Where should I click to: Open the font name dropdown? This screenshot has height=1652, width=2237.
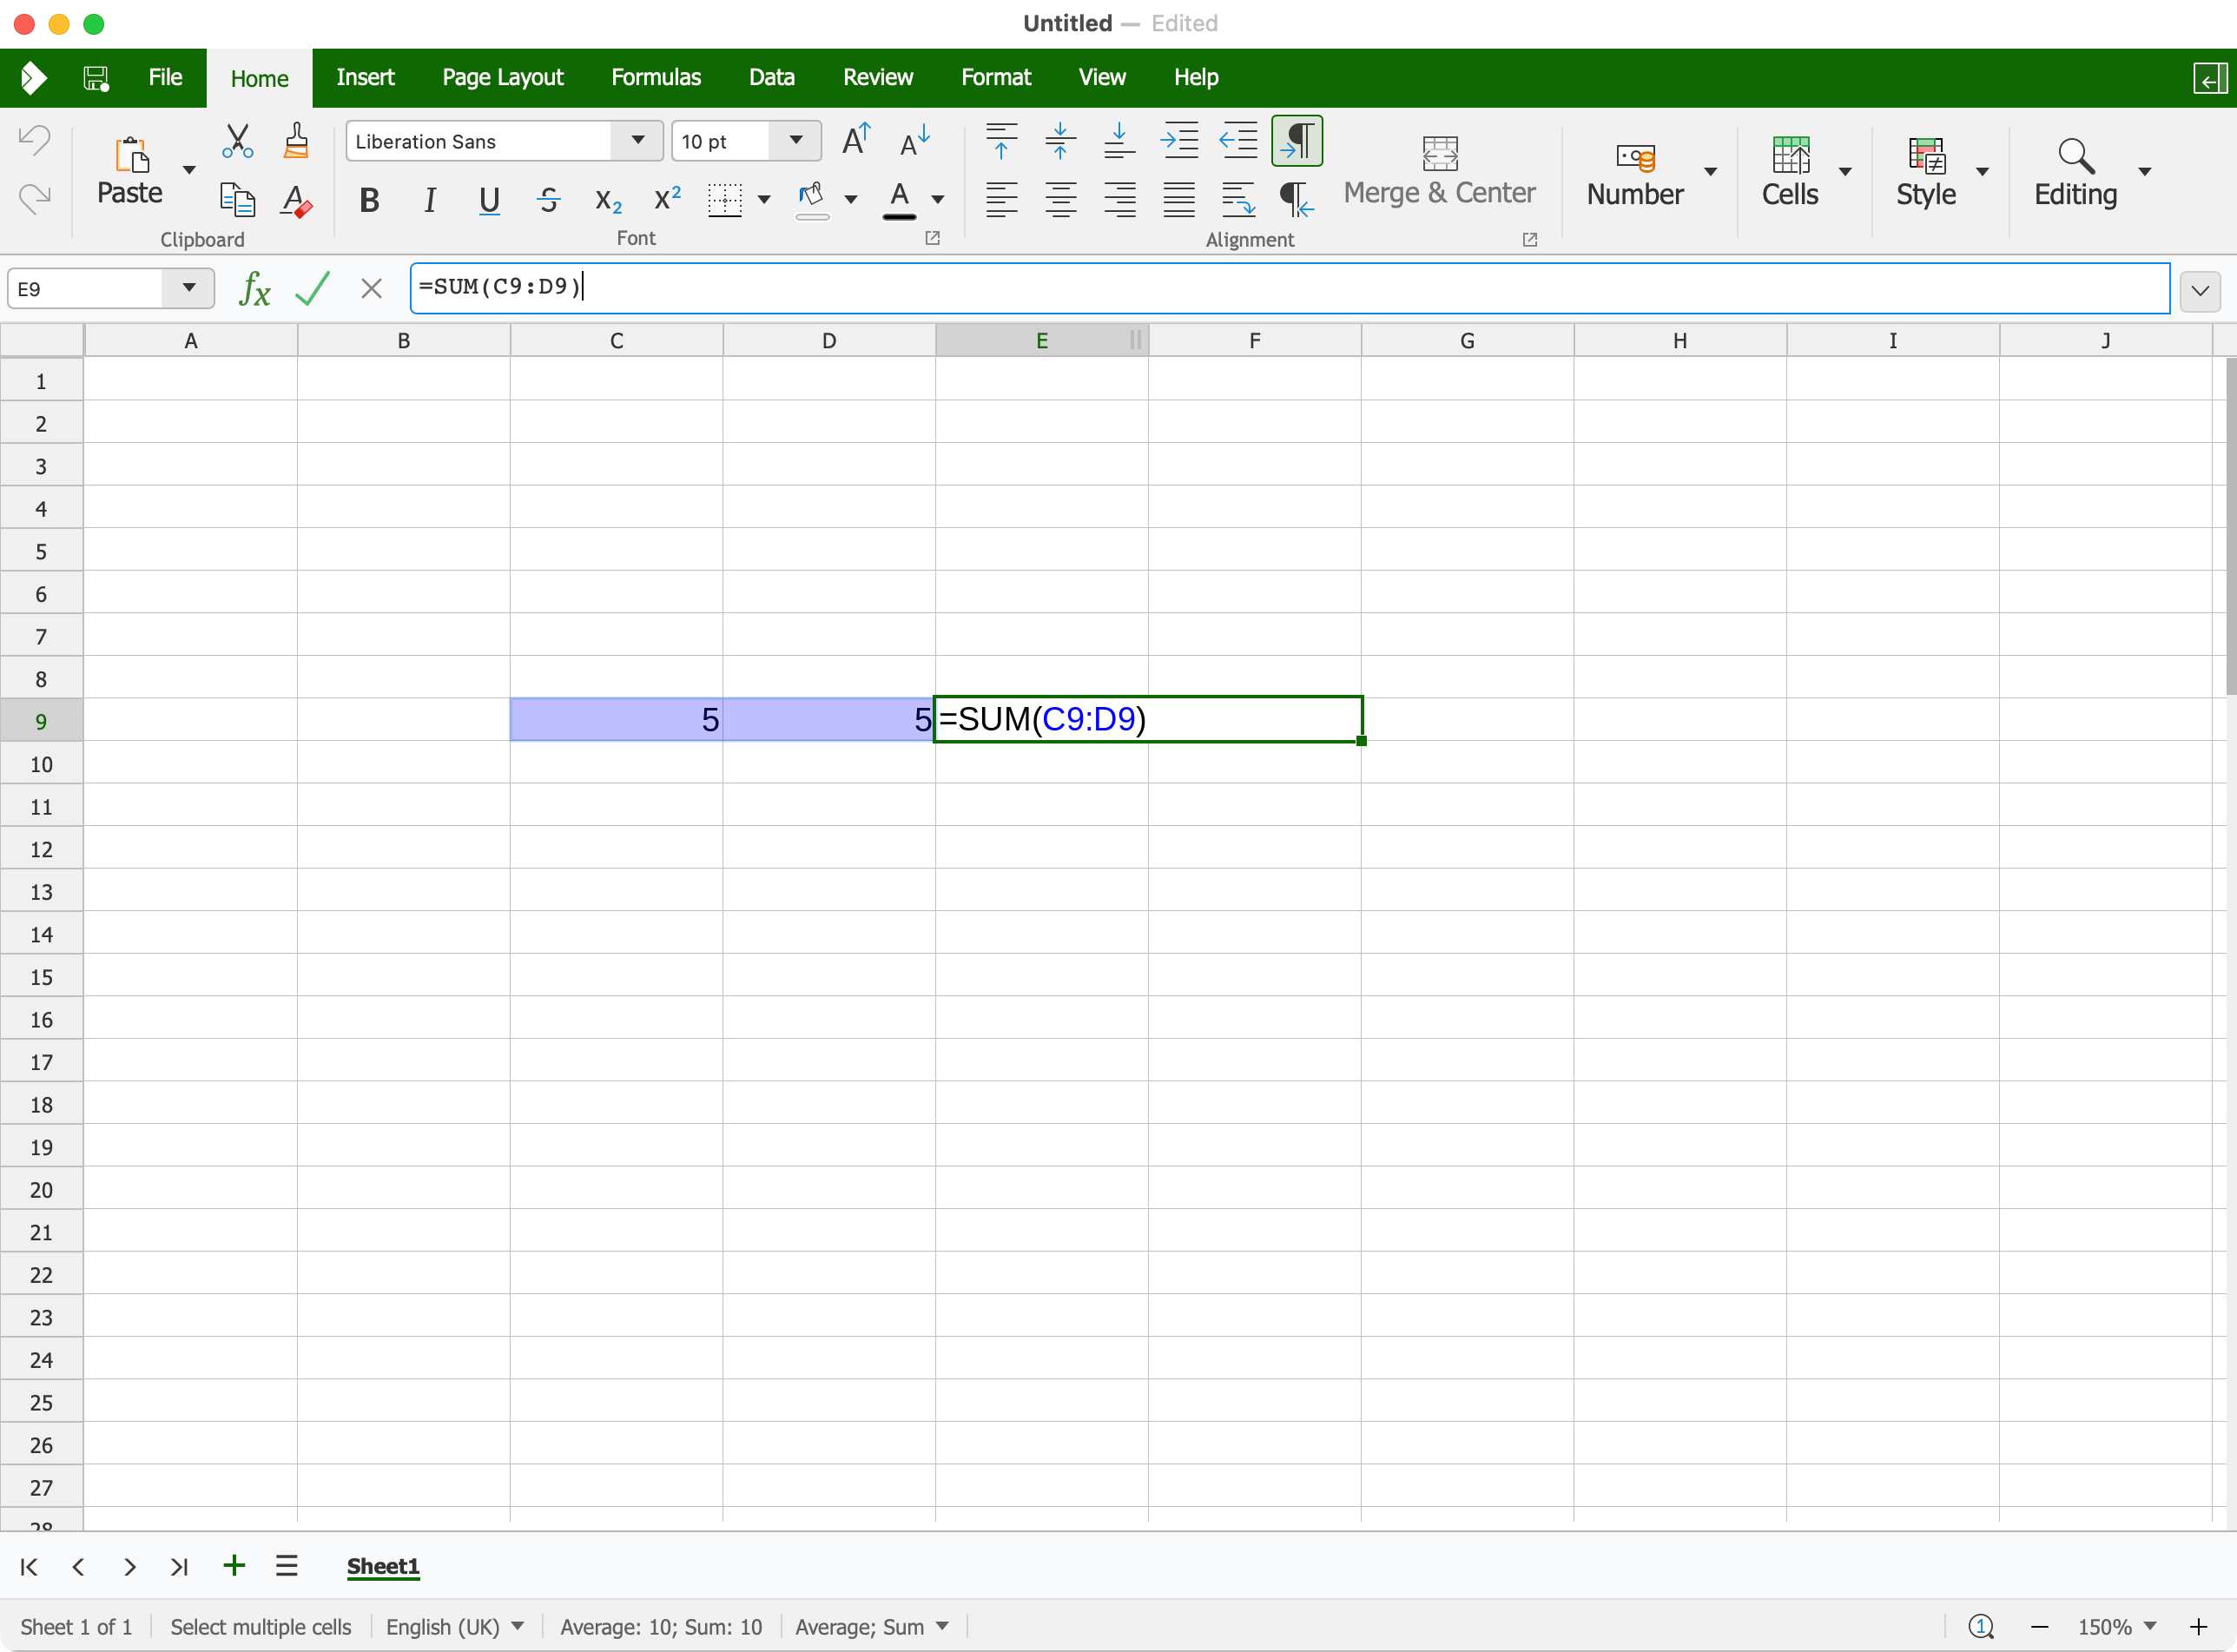tap(637, 141)
